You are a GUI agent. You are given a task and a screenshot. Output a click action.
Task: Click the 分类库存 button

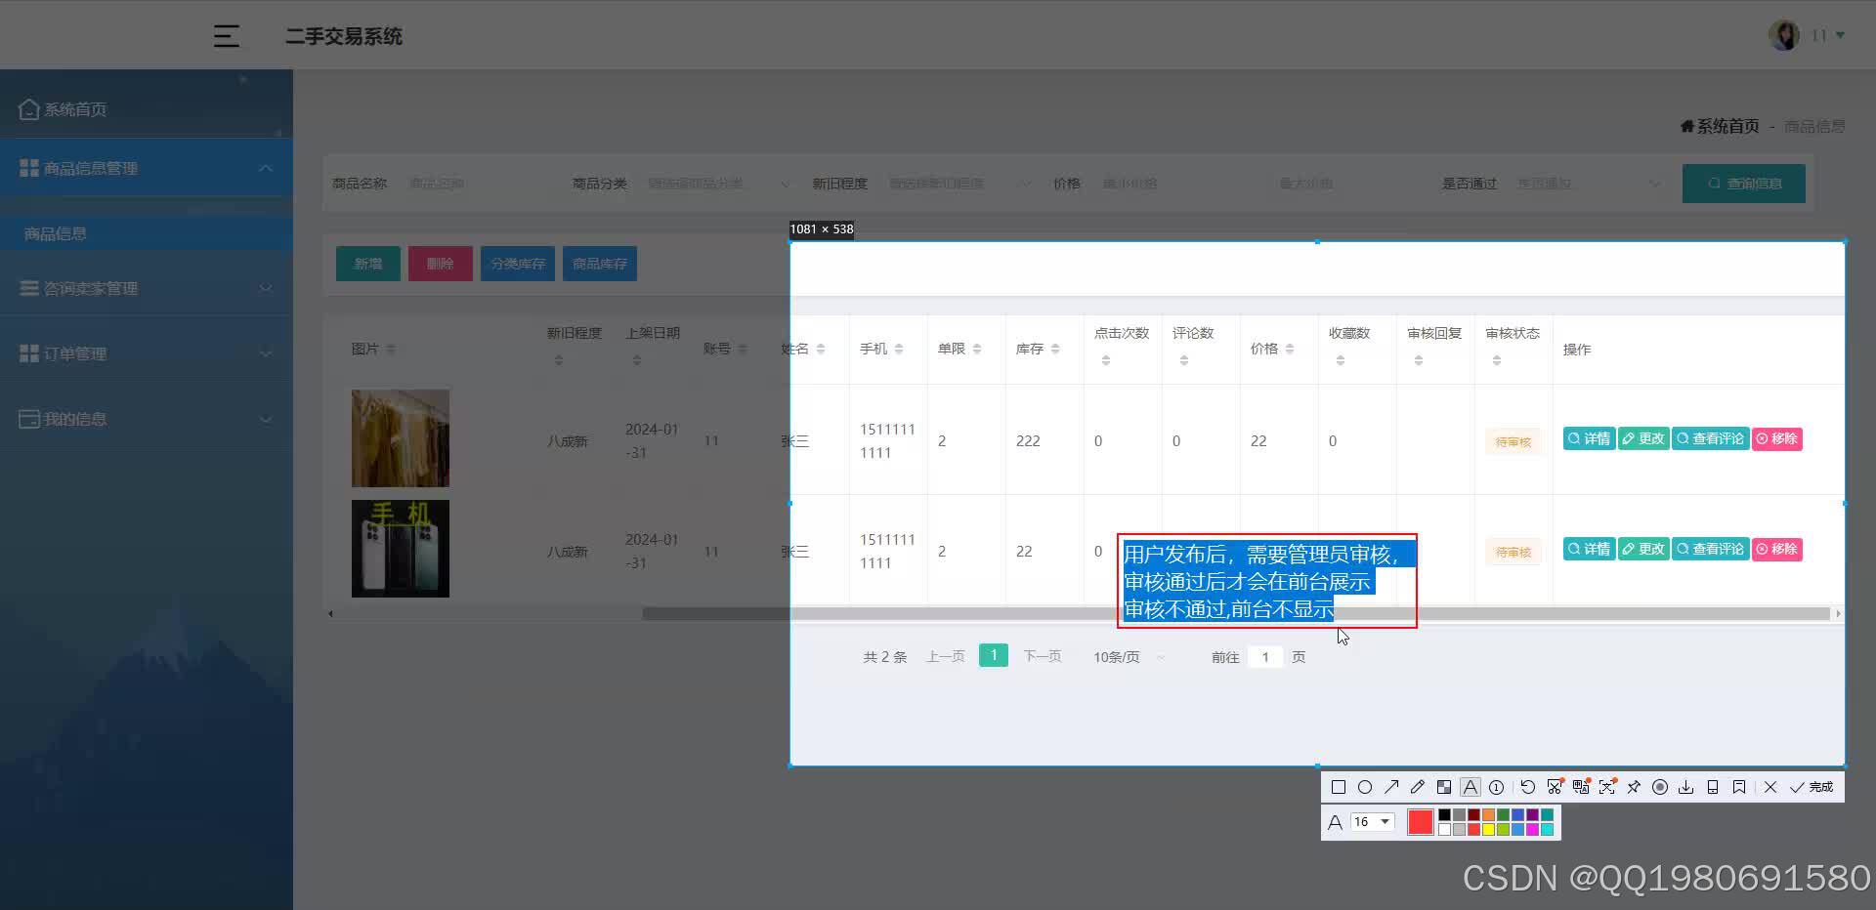(x=518, y=264)
